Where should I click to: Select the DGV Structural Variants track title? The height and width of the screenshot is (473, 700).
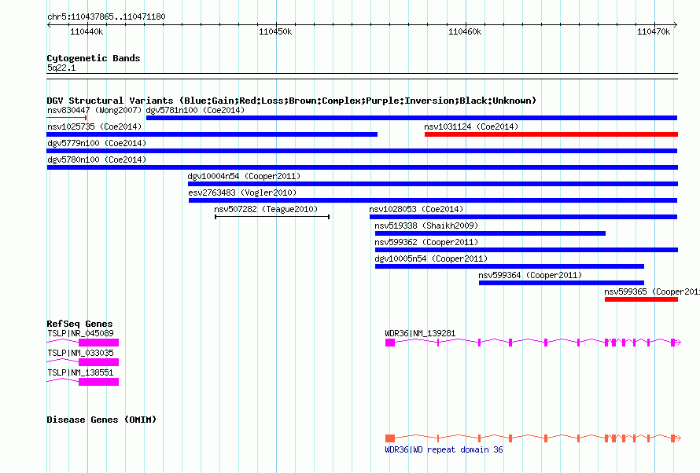291,101
